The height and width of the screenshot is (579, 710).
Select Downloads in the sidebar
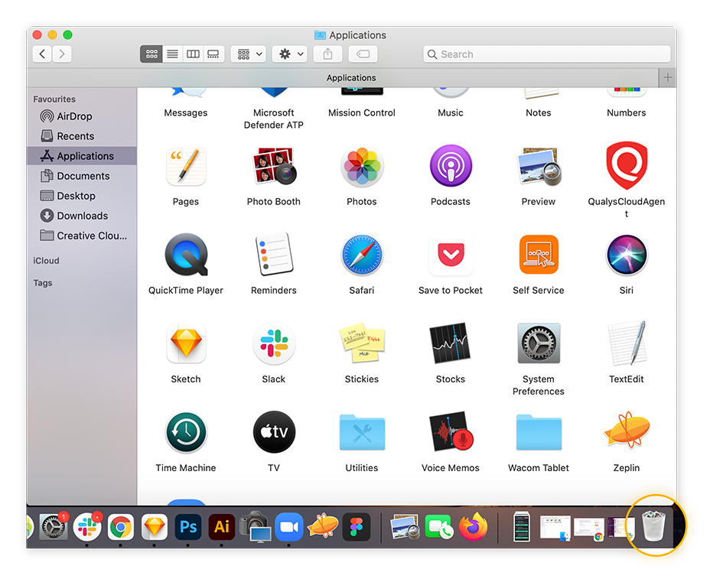click(74, 216)
